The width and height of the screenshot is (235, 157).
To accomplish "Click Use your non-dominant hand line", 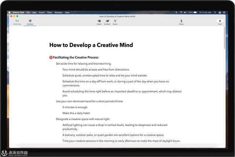I will click(90, 101).
